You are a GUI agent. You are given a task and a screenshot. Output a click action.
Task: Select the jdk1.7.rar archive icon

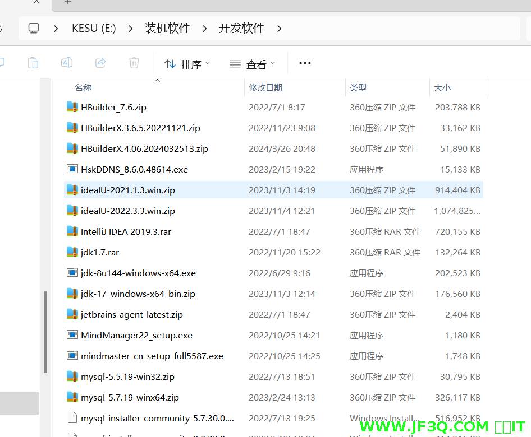point(72,252)
